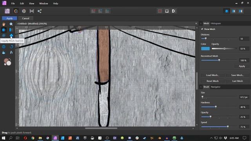The image size is (251, 141).
Task: Apply the Reconstruct Mesh amount
Action: click(x=242, y=66)
